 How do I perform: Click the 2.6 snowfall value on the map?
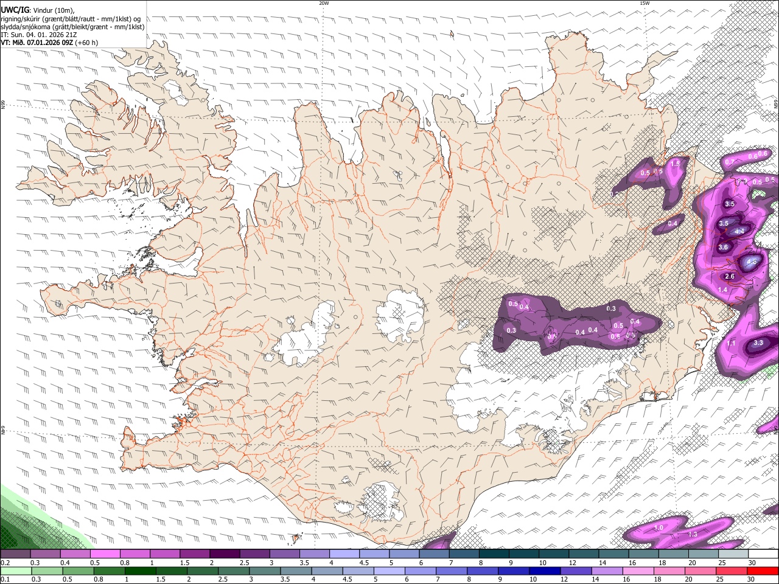730,277
